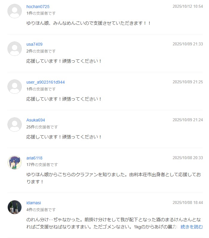This screenshot has height=238, width=209.
Task: Click the 2025/10/08 18:44 timestamp
Action: point(188,202)
